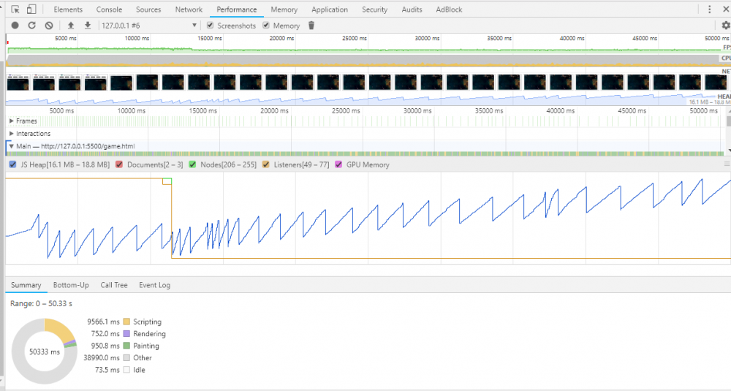Open the Bottom-Up tab
Viewport: 731px width, 391px height.
click(71, 285)
